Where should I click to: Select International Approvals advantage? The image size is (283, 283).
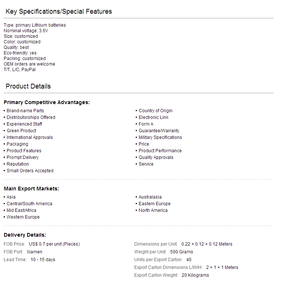30,137
